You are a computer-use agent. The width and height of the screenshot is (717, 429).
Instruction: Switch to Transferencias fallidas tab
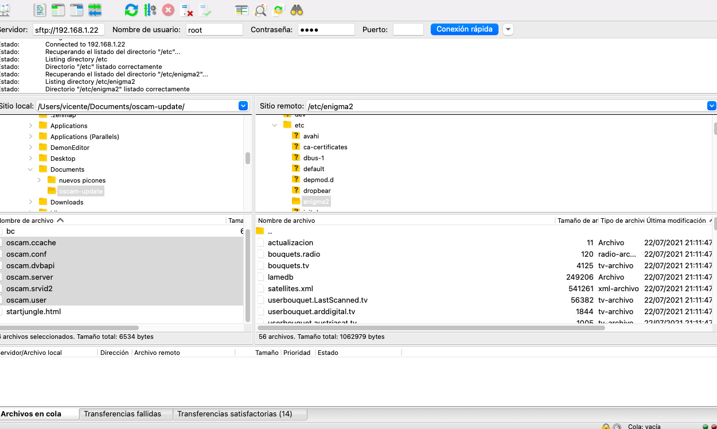pos(122,413)
